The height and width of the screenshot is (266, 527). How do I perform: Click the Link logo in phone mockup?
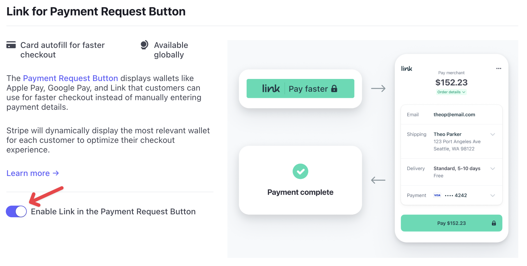[407, 69]
